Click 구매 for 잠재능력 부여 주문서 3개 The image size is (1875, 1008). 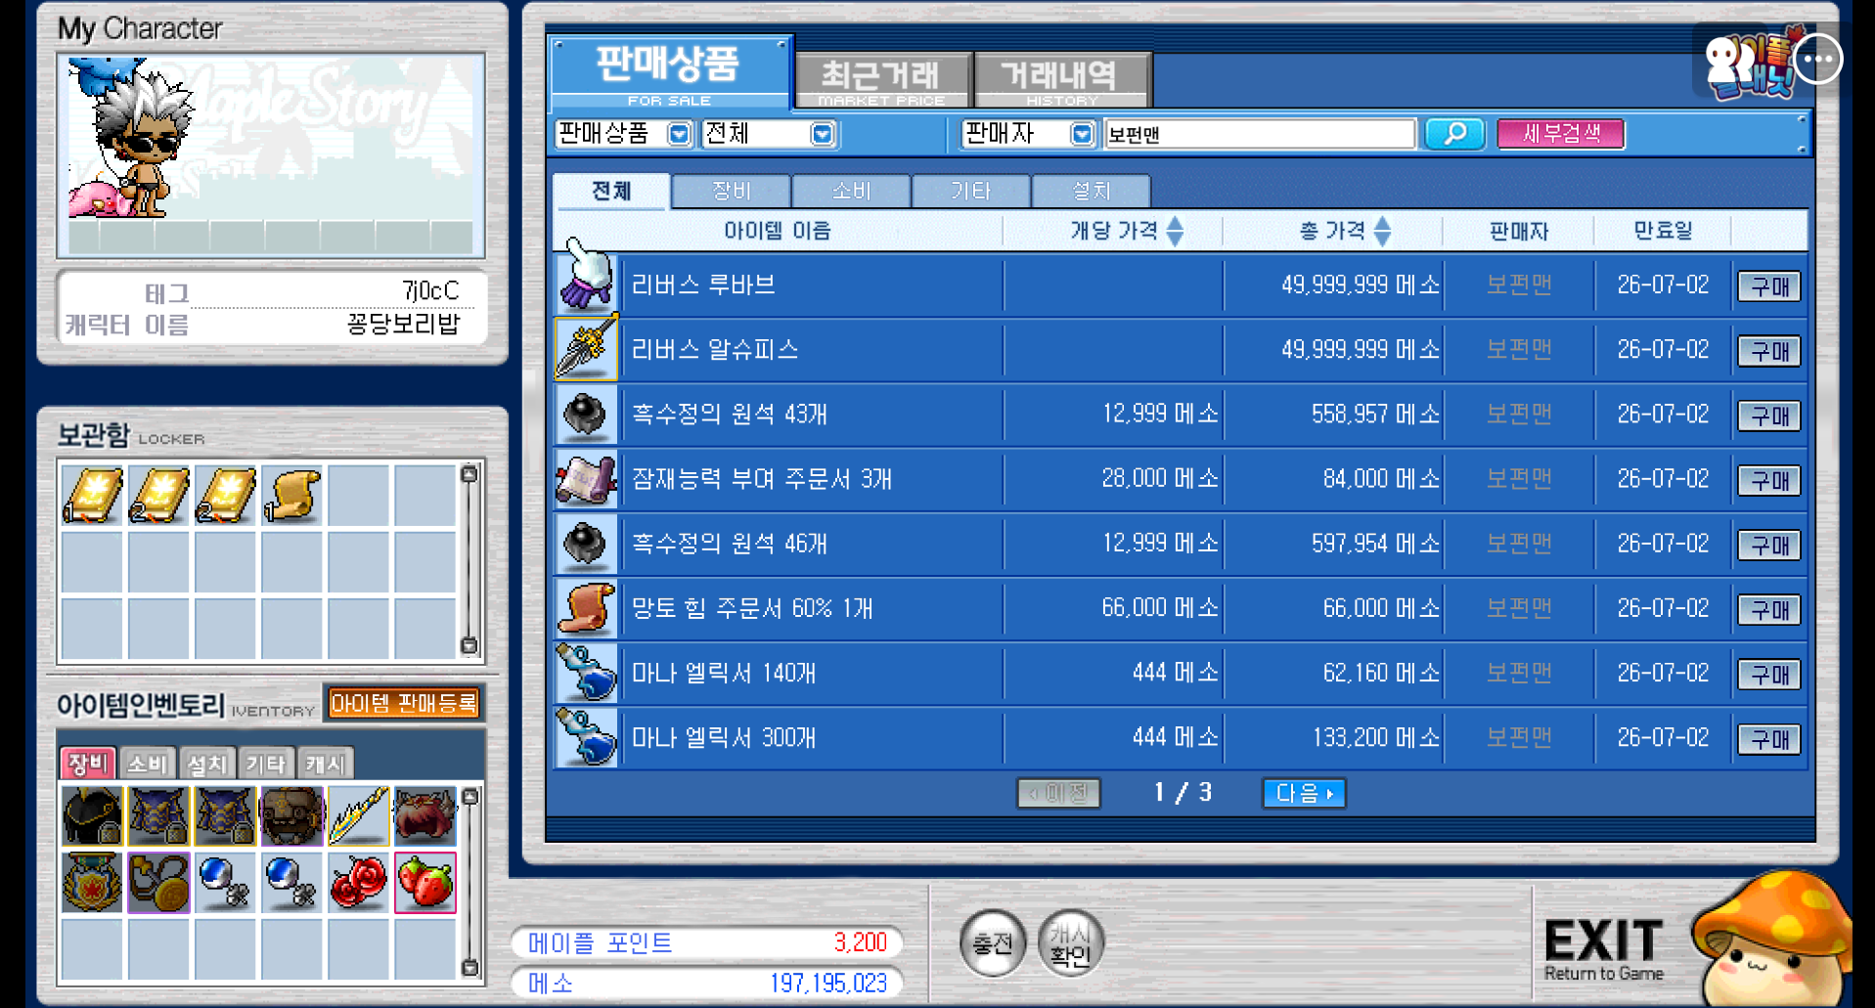click(1769, 480)
